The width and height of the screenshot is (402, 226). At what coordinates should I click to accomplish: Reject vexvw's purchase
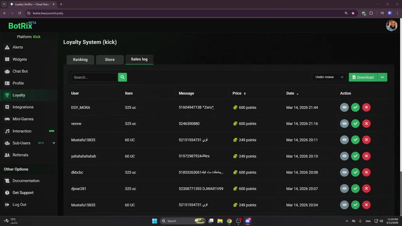click(x=366, y=124)
